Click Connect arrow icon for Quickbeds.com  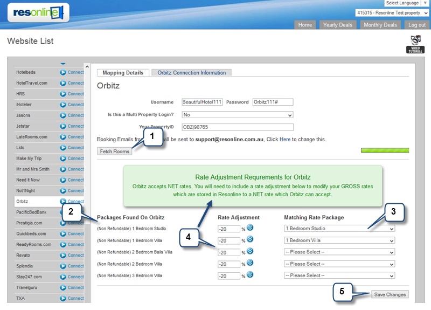tap(63, 234)
